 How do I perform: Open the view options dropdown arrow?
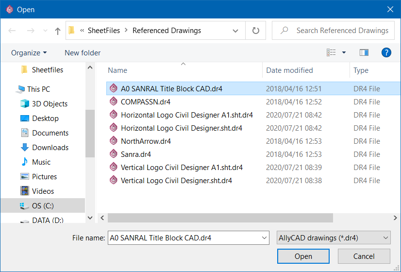[344, 52]
